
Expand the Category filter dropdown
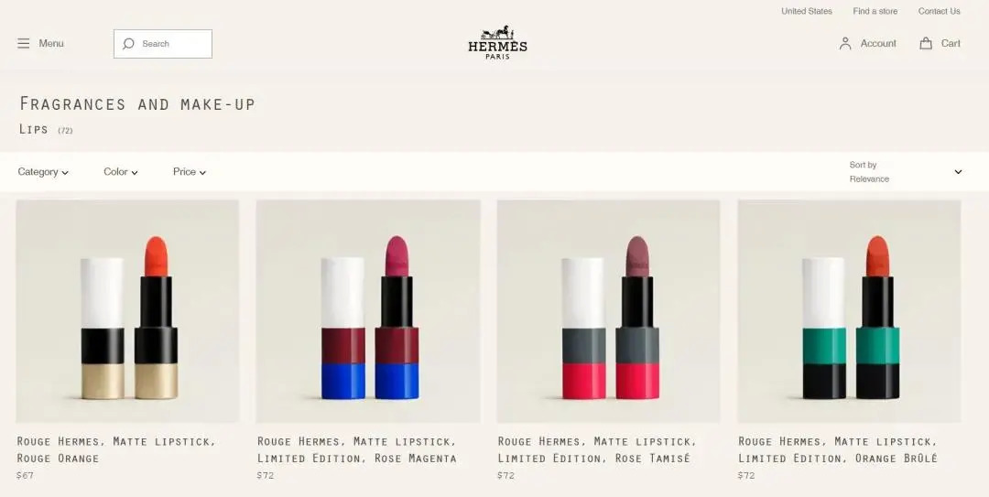[x=43, y=171]
